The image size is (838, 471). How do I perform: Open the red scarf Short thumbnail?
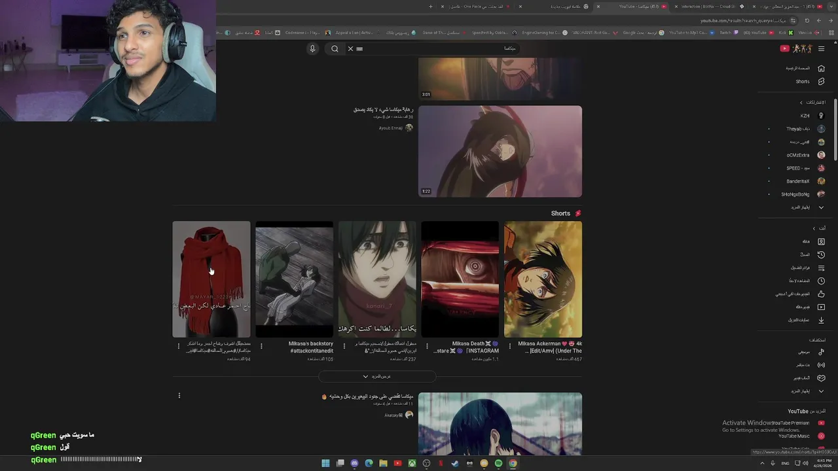[x=211, y=279]
